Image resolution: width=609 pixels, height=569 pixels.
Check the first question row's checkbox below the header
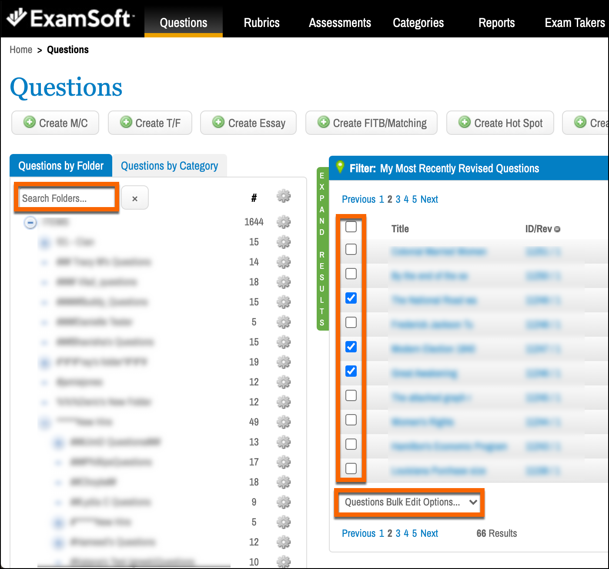351,249
